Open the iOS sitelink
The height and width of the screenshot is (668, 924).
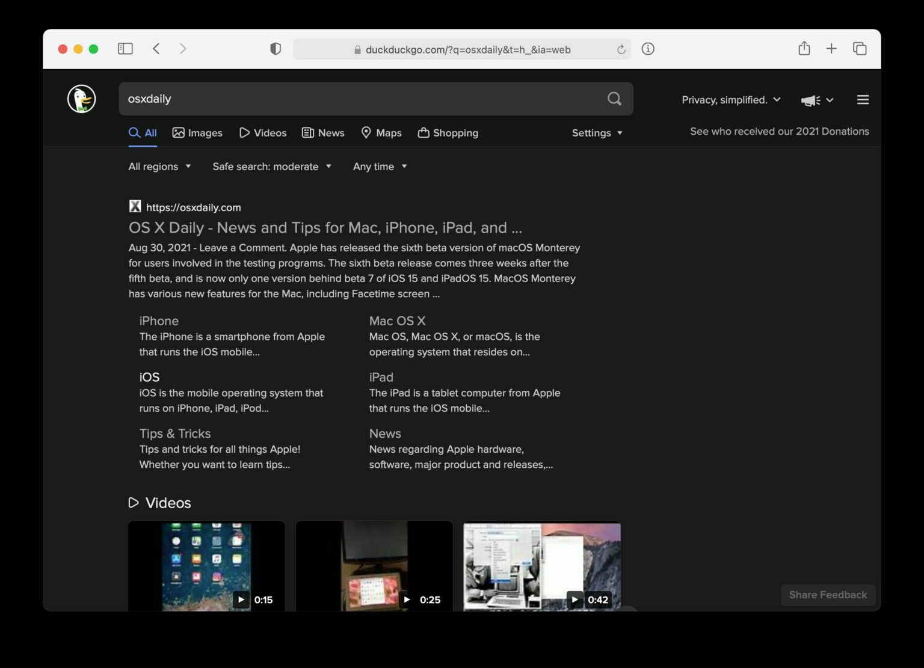point(149,377)
